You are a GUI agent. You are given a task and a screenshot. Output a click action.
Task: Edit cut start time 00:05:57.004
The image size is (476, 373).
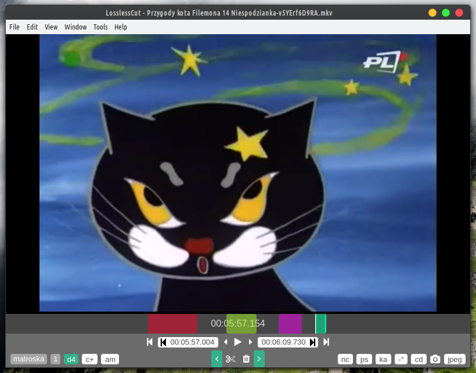click(x=192, y=342)
